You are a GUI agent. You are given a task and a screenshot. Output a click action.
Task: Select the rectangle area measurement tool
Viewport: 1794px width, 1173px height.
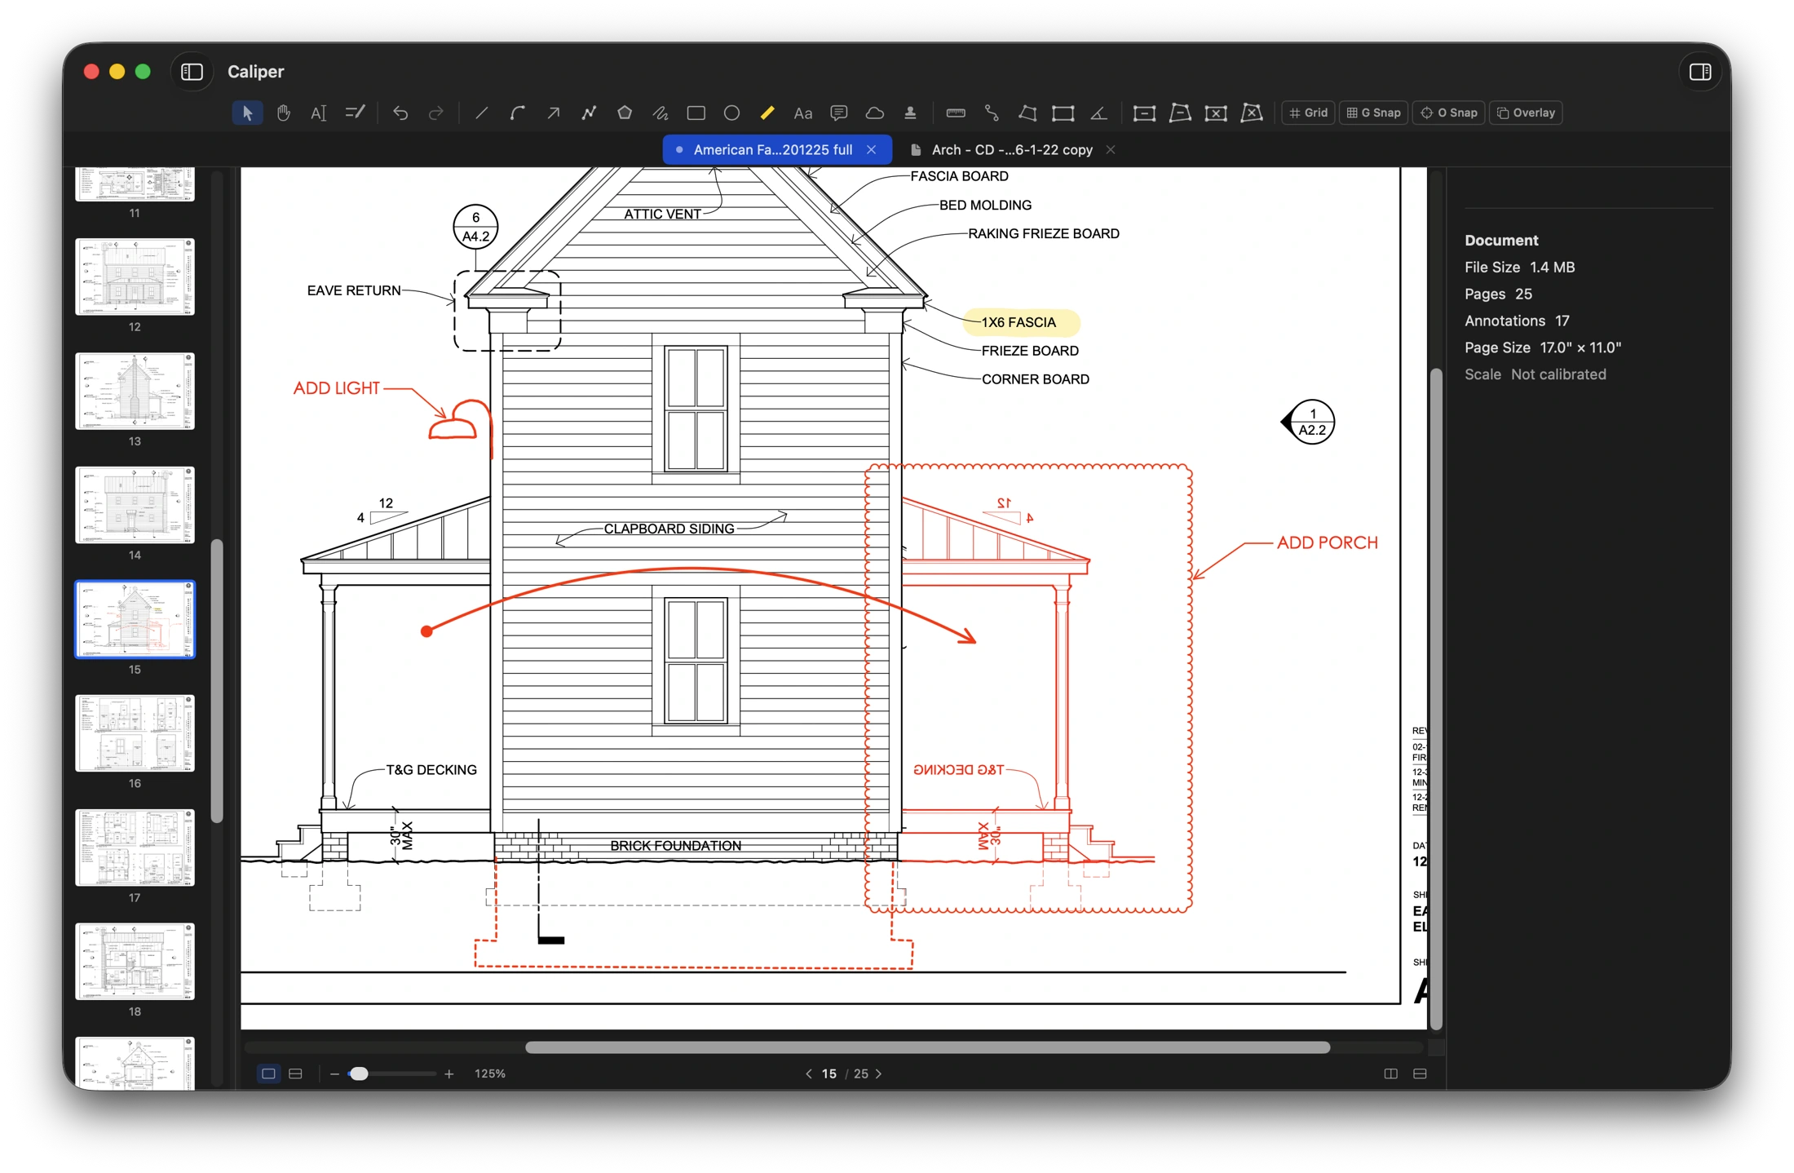coord(1063,113)
